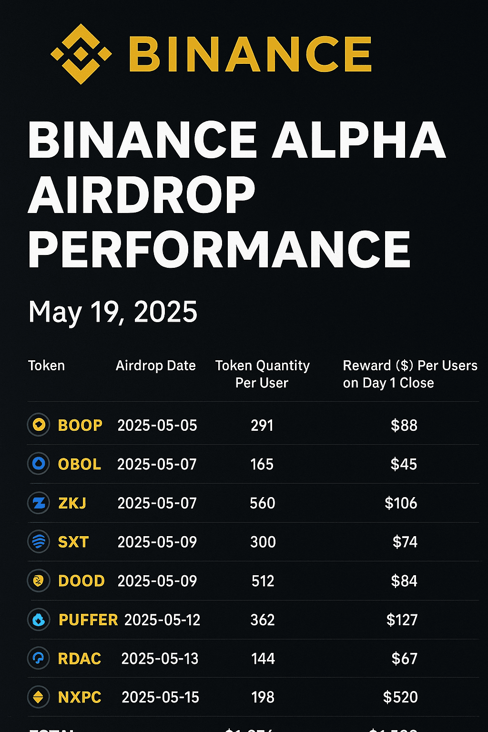The width and height of the screenshot is (488, 732).
Task: Click the DOOD token icon
Action: (x=39, y=581)
